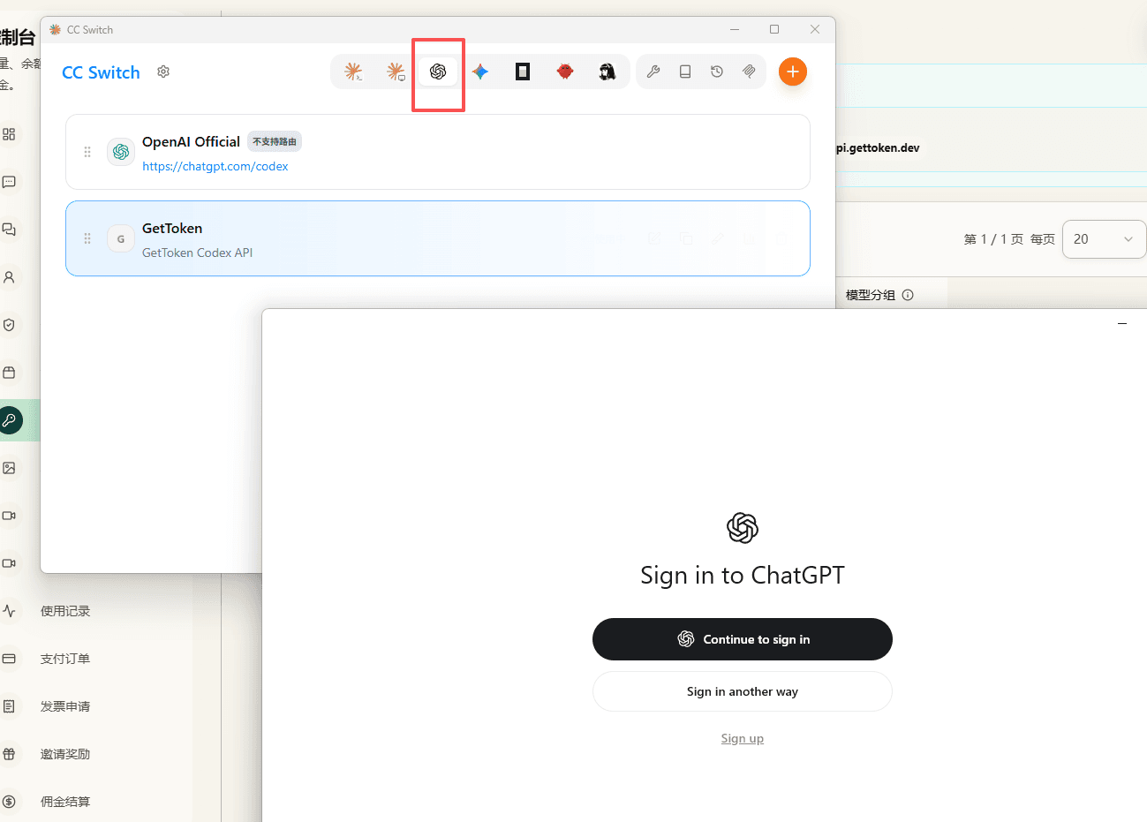
Task: Open the book icon in CC Switch
Action: tap(685, 72)
